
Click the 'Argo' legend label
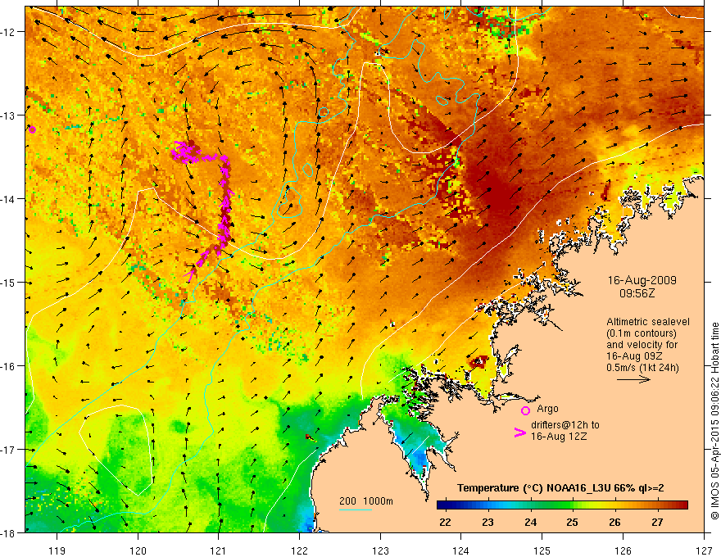click(547, 409)
